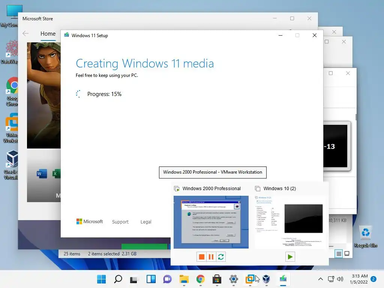
Task: Select the Oracle VirtualBox desktop shortcut
Action: tap(11, 165)
